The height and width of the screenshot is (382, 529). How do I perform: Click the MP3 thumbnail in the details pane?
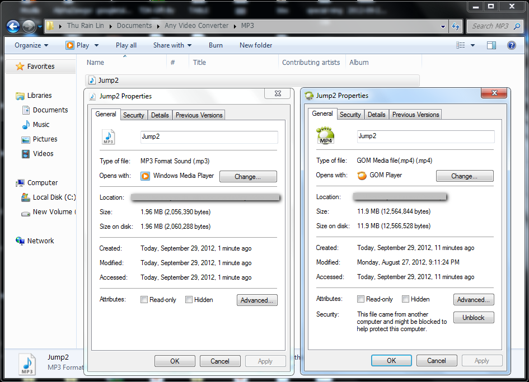coord(27,364)
